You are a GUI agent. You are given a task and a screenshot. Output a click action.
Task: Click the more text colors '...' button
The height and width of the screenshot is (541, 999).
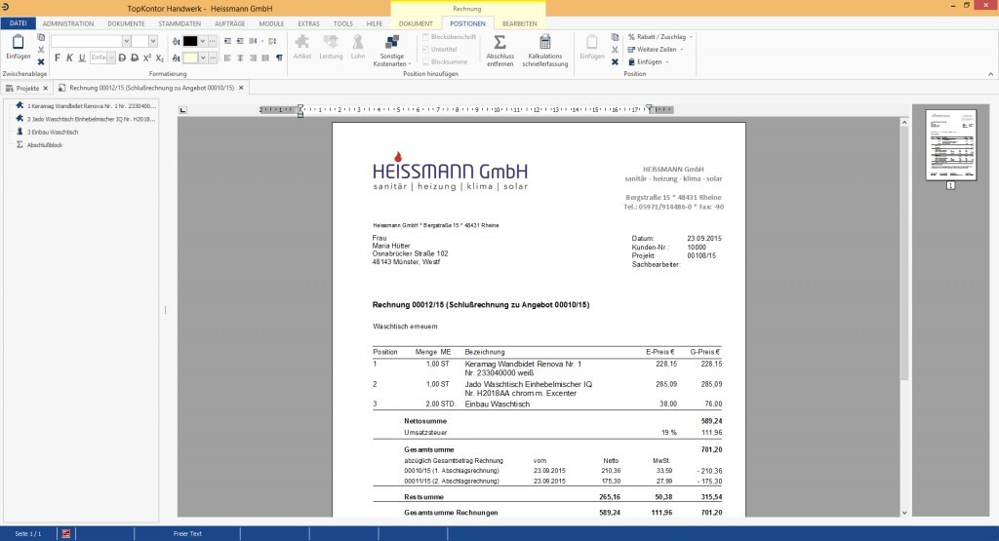pos(212,41)
